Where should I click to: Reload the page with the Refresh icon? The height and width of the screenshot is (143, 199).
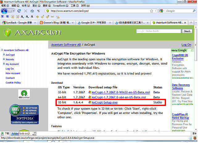coord(19,11)
